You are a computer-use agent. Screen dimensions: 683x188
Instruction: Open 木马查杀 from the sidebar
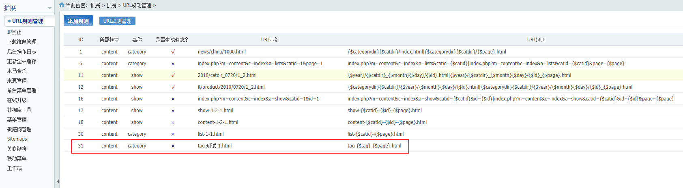(x=17, y=71)
